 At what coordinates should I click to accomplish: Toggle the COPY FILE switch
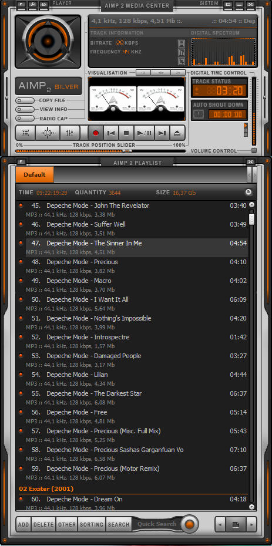click(x=25, y=100)
